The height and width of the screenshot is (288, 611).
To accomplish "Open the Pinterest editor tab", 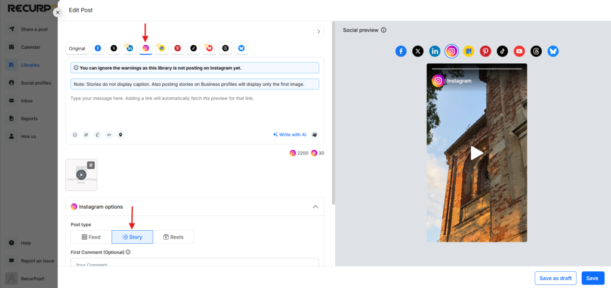I will click(178, 48).
